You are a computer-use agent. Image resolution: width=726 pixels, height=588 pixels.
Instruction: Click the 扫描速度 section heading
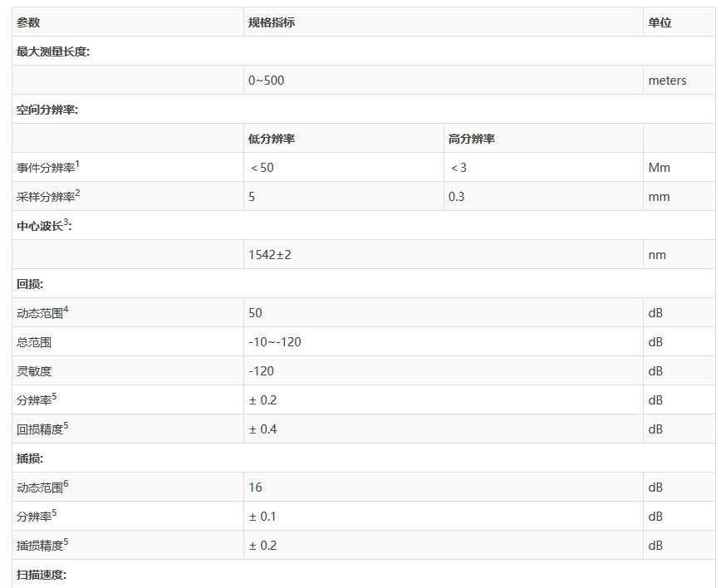[x=41, y=575]
